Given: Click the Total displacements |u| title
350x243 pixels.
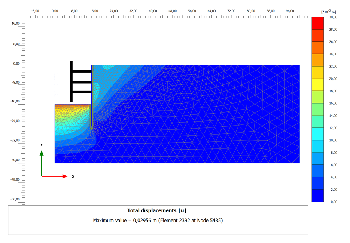Looking at the screenshot, I should click(157, 211).
